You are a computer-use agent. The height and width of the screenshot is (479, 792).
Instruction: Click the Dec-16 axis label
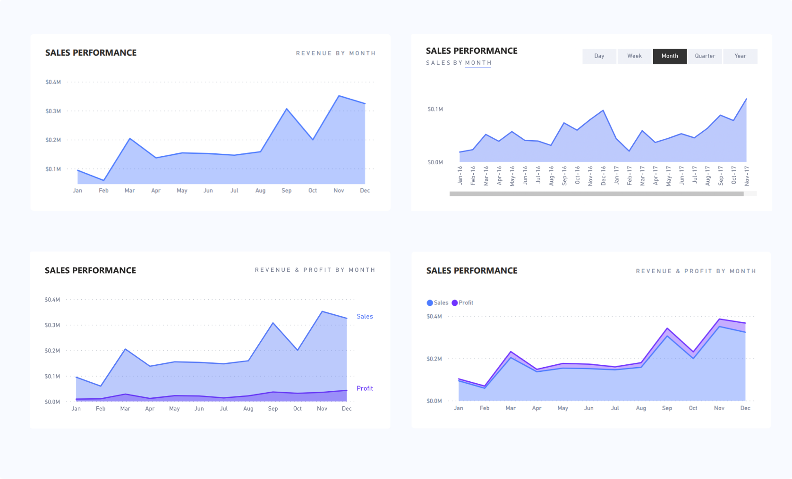603,176
